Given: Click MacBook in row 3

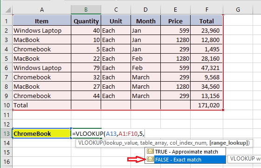Looking at the screenshot, I should point(42,40).
